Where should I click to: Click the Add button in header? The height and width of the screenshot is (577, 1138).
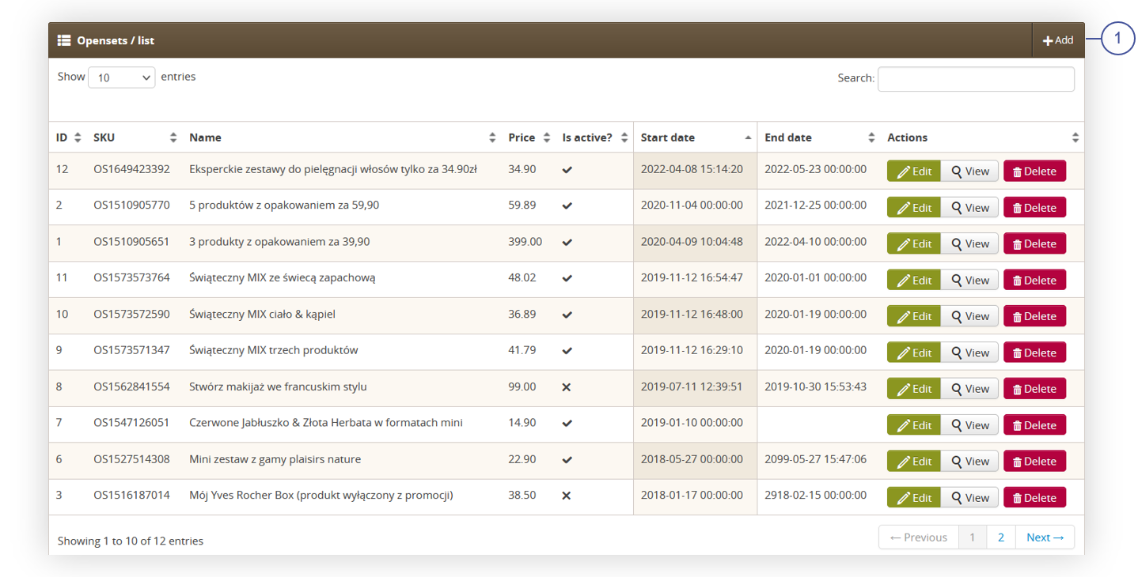1058,40
